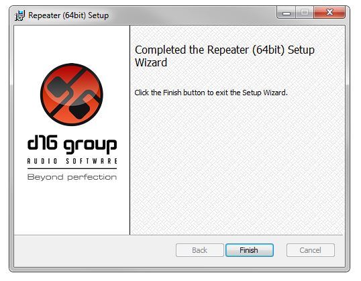Click the 'Repeater (64bit) Setup' title text
Screen dimensions: 361x281
(x=68, y=15)
